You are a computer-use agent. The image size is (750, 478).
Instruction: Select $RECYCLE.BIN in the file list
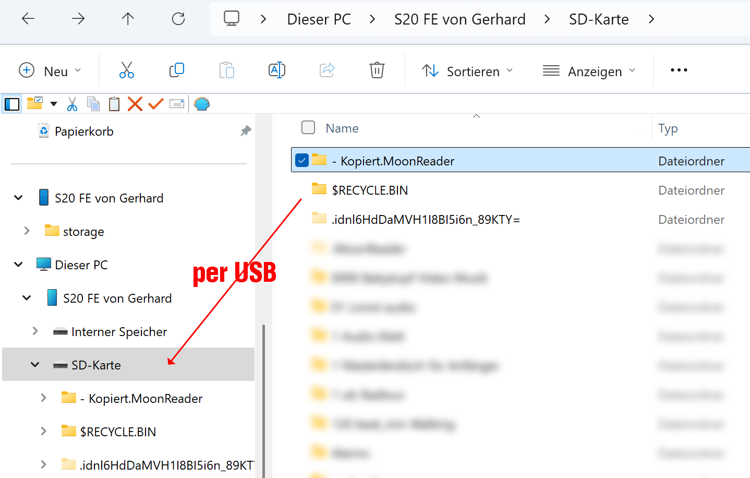[x=370, y=190]
